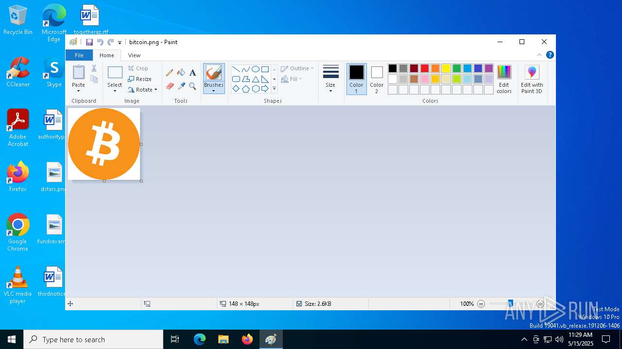This screenshot has height=349, width=622.
Task: Open the Brushes dropdown arrow
Action: pyautogui.click(x=214, y=91)
